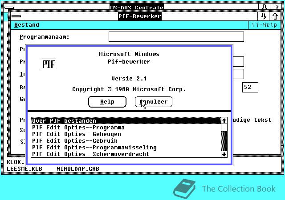285x200 pixels.
Task: Click the field containing 52
Action: (250, 87)
